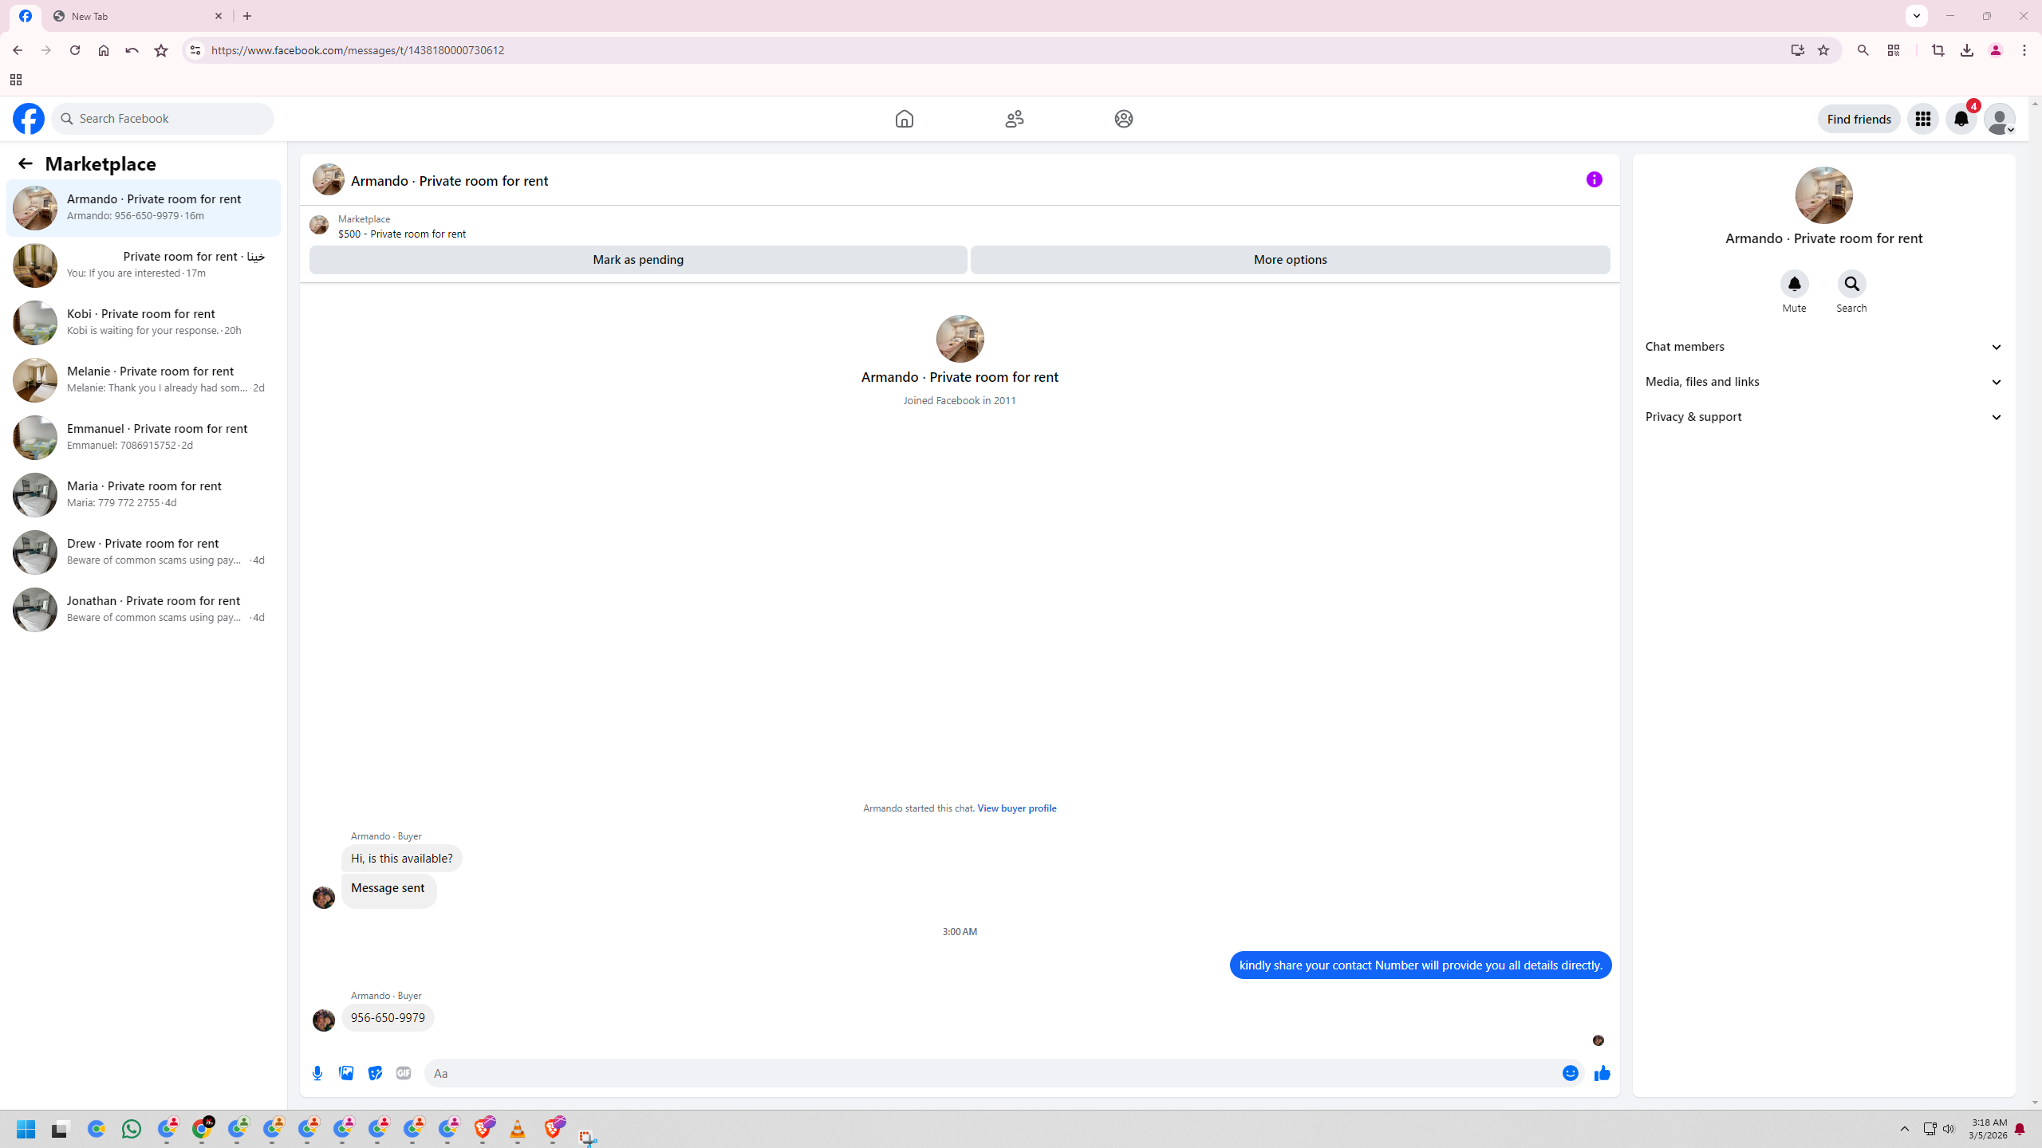Open the Friends icon in top navigation
2042x1148 pixels.
[1014, 119]
